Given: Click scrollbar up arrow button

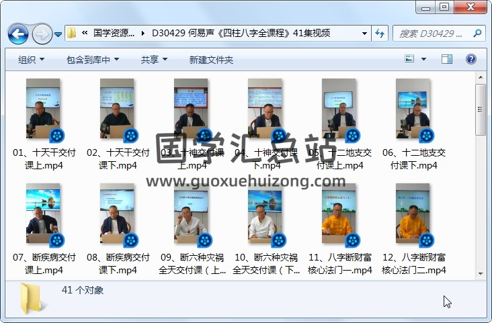Looking at the screenshot, I should [481, 77].
